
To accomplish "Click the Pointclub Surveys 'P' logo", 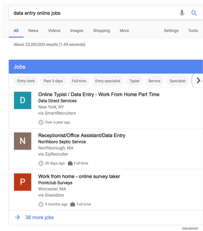I will pyautogui.click(x=22, y=182).
